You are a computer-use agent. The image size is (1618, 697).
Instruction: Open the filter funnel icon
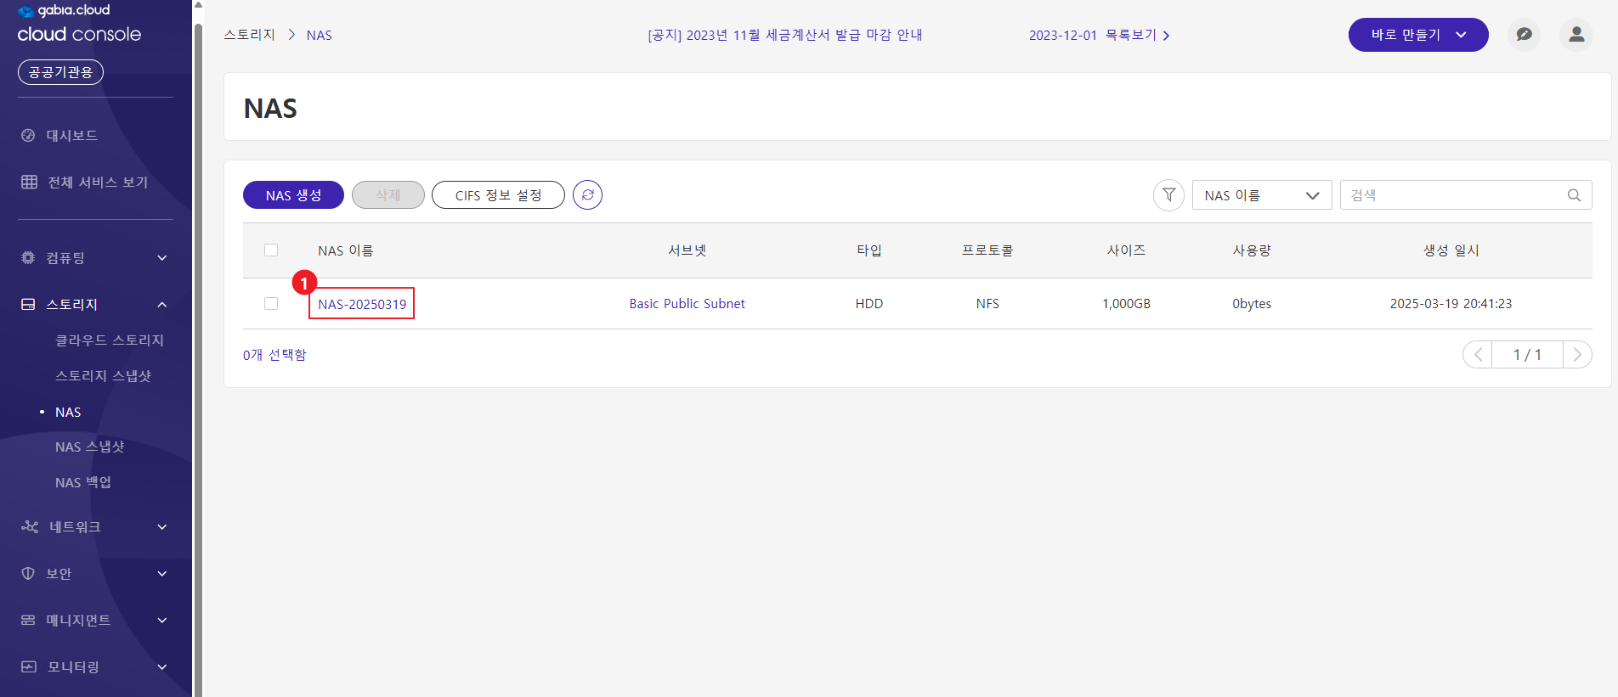pyautogui.click(x=1168, y=195)
